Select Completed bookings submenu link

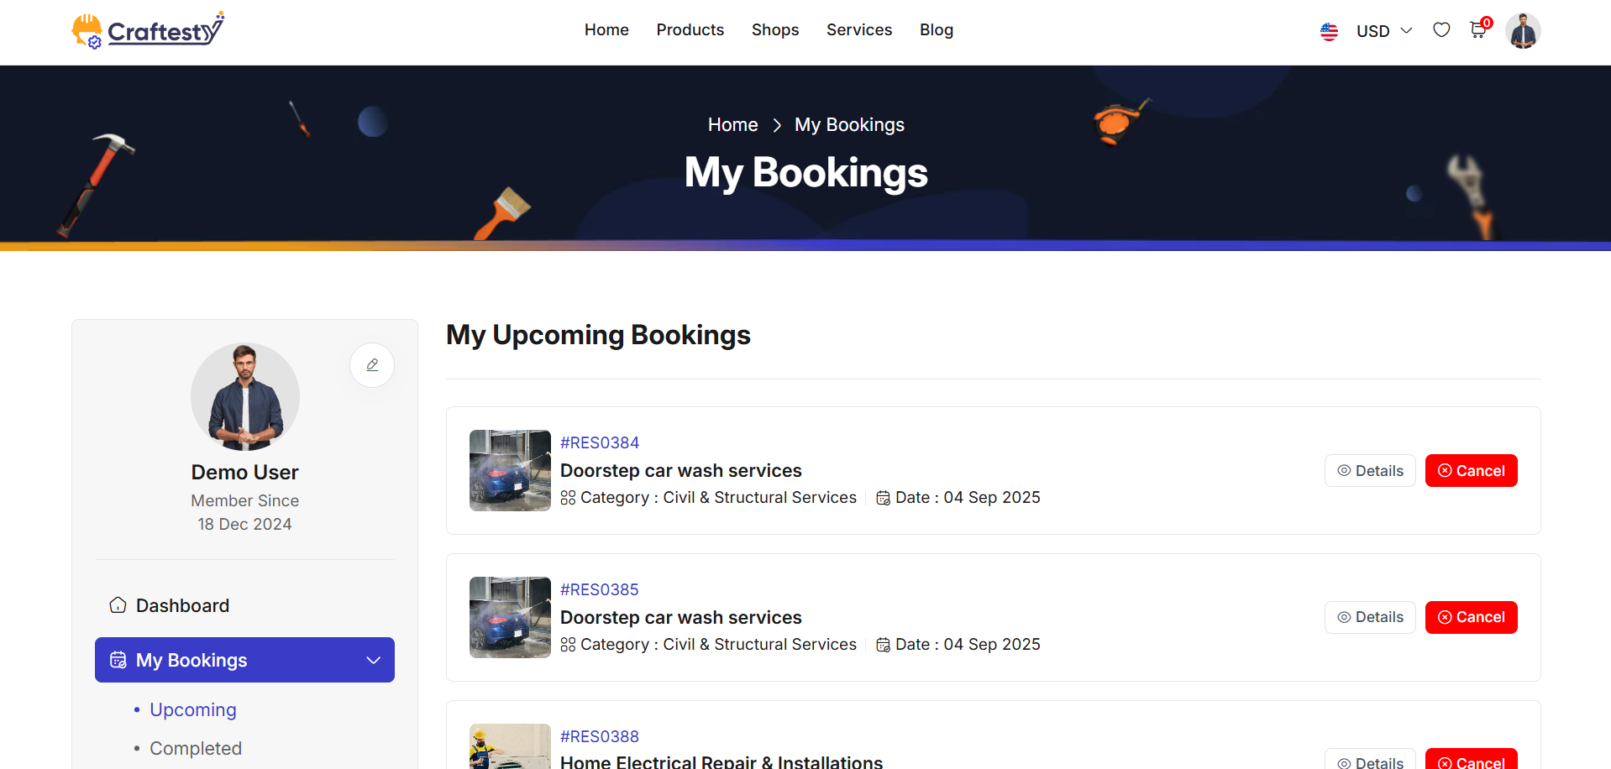[196, 749]
